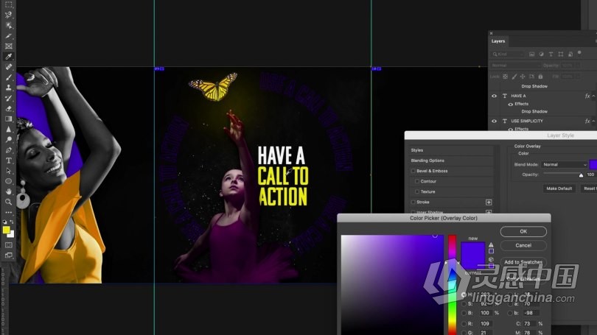This screenshot has height=335, width=597.
Task: Select the Crop tool
Action: pos(9,35)
